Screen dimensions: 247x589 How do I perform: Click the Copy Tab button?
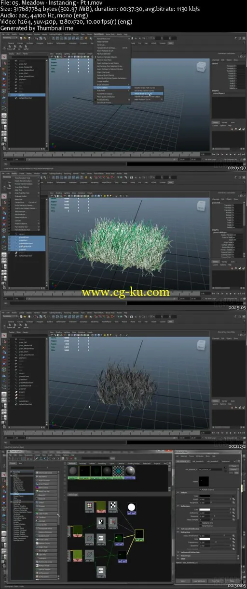click(x=216, y=581)
